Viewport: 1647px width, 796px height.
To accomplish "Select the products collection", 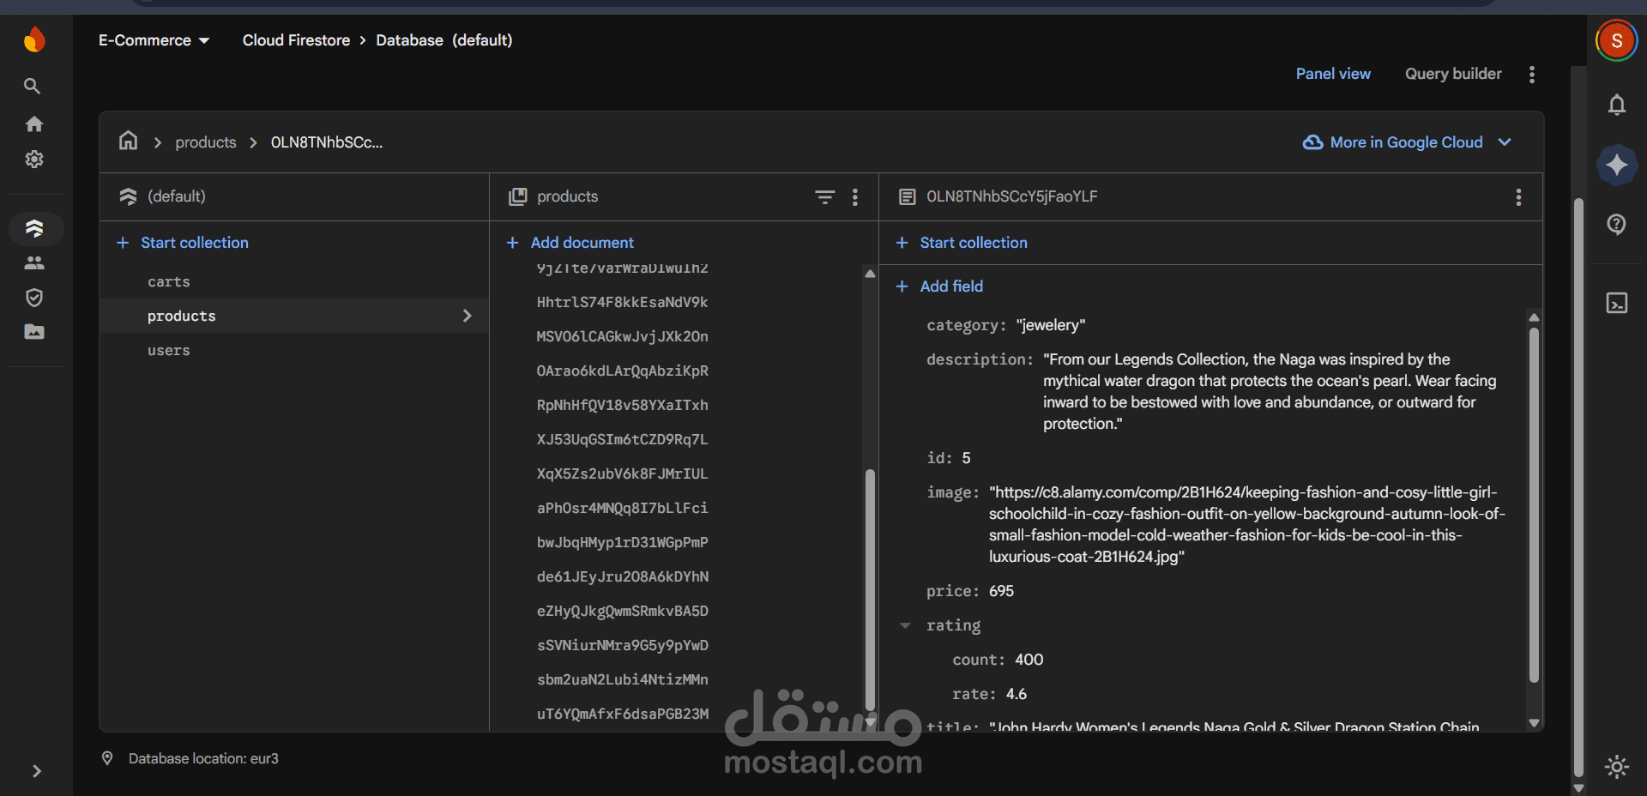I will pos(294,316).
